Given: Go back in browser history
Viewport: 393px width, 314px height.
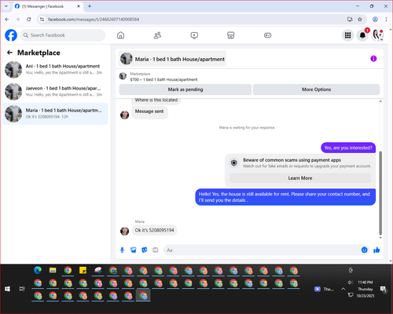Looking at the screenshot, I should pyautogui.click(x=7, y=20).
